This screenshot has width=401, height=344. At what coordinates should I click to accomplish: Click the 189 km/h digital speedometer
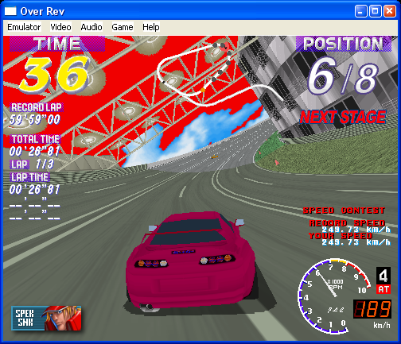(372, 309)
